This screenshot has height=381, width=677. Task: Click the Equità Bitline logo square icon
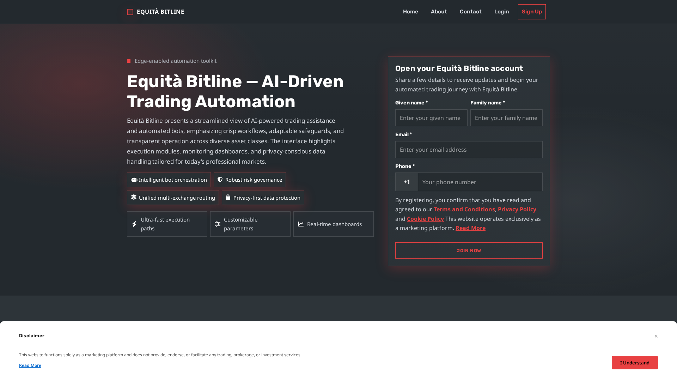130,12
